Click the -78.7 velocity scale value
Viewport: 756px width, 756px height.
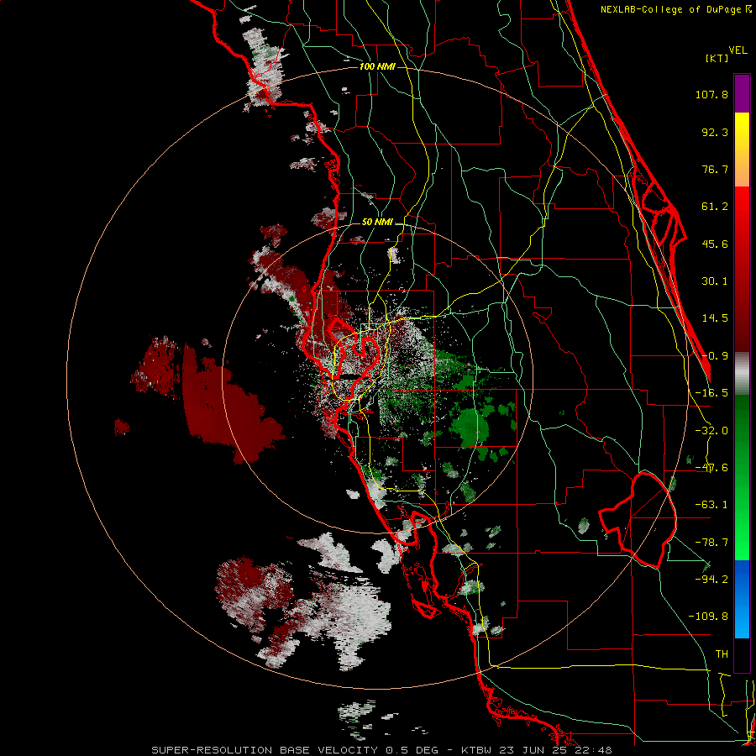711,543
